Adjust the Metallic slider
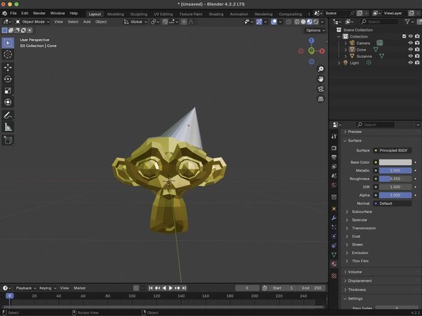 pos(395,171)
